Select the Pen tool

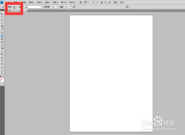tap(2, 58)
